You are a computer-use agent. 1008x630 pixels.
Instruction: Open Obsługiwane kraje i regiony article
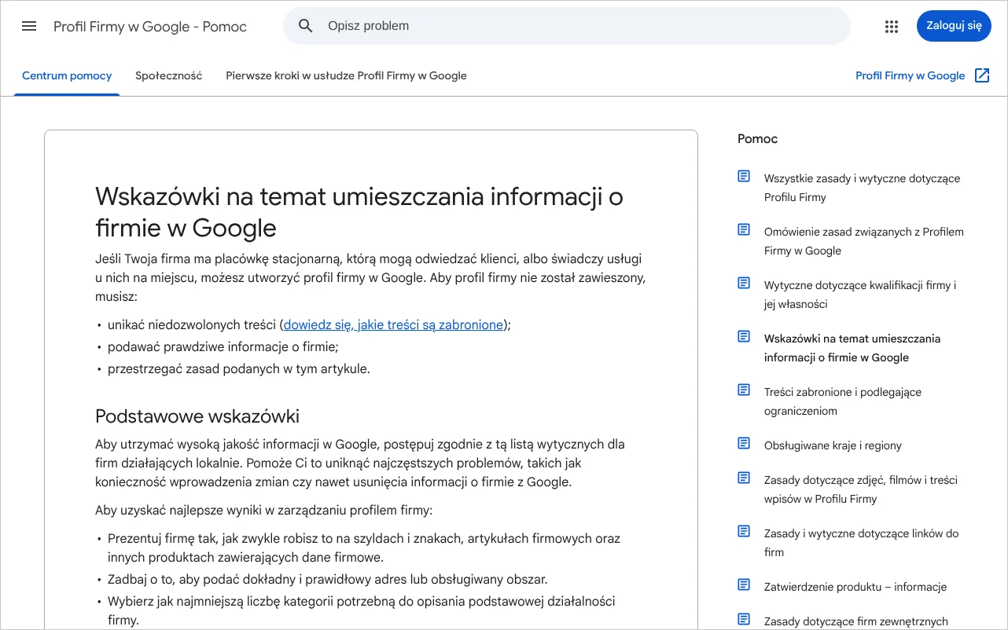[x=833, y=445]
